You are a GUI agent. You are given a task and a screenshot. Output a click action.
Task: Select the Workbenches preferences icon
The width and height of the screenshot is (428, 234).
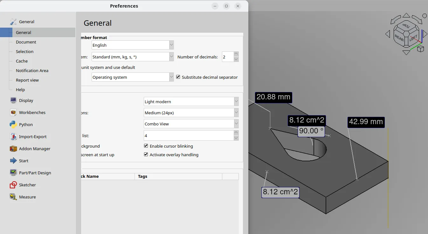coord(13,112)
